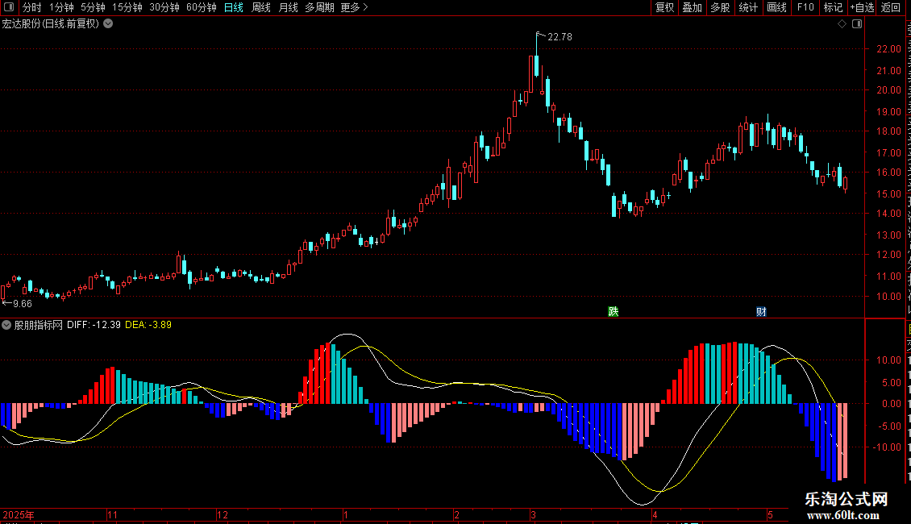Click the 2025年 timeline label

(x=18, y=514)
